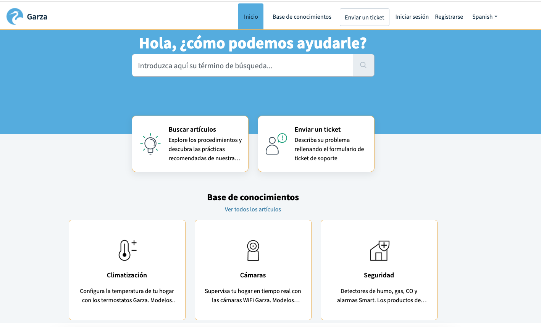Open Ver todos los artículos
This screenshot has width=541, height=327.
pyautogui.click(x=253, y=209)
